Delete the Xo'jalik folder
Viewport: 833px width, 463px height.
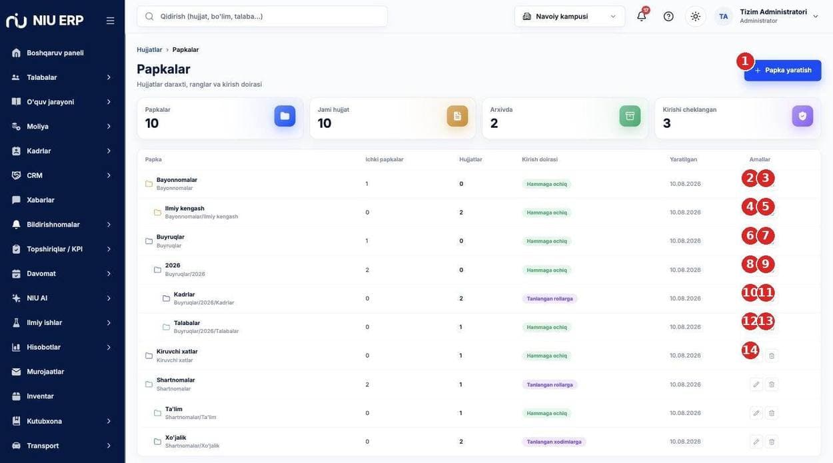tap(772, 442)
